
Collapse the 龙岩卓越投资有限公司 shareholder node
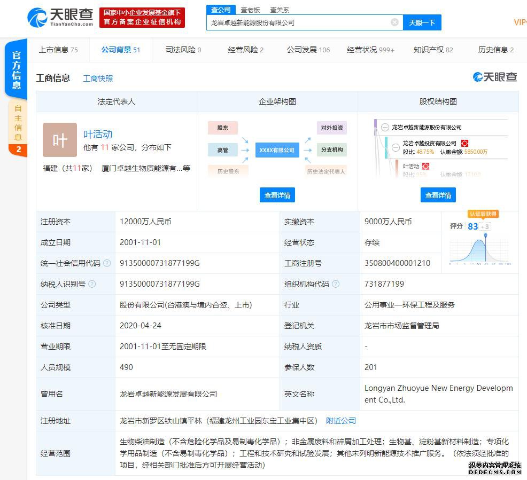(x=396, y=147)
